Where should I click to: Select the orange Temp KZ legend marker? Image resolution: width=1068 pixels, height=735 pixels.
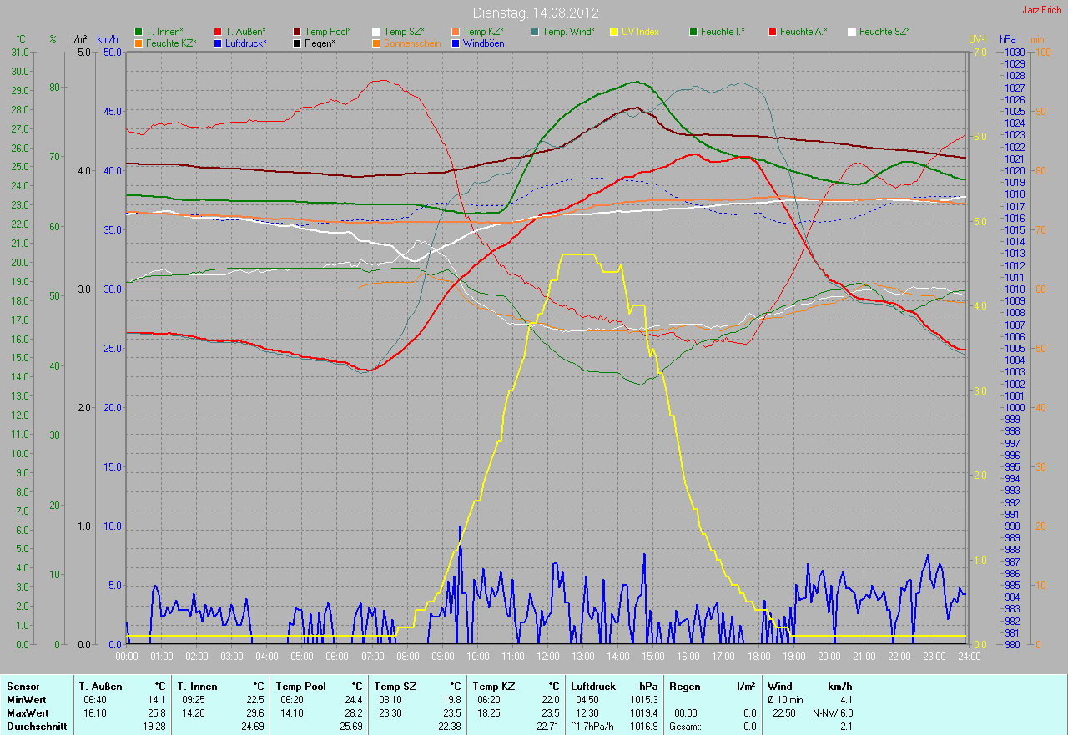[x=456, y=32]
